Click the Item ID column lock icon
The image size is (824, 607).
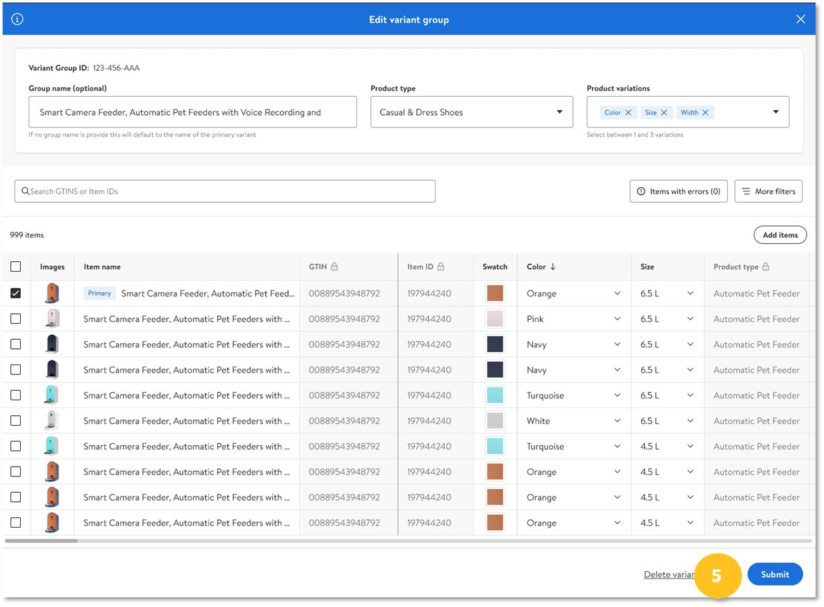click(x=440, y=266)
